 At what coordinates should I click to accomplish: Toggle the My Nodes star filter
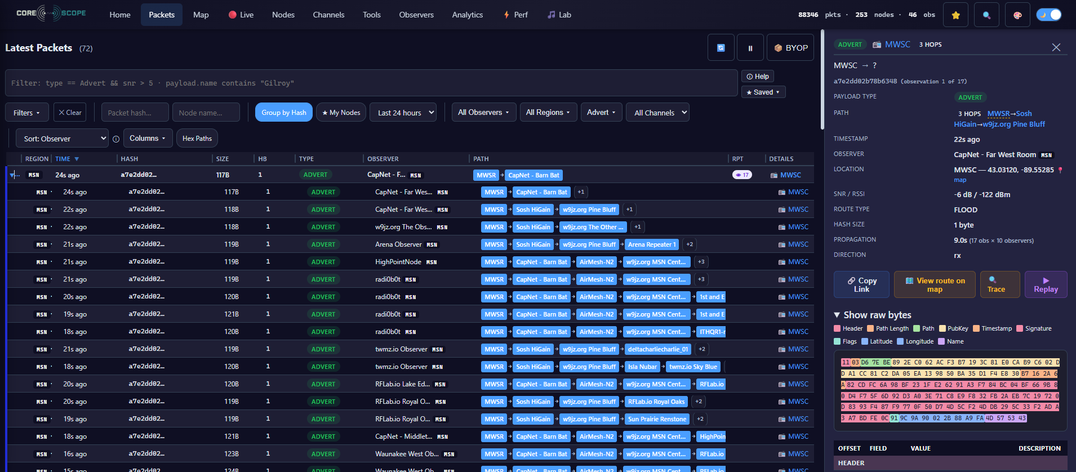click(341, 113)
